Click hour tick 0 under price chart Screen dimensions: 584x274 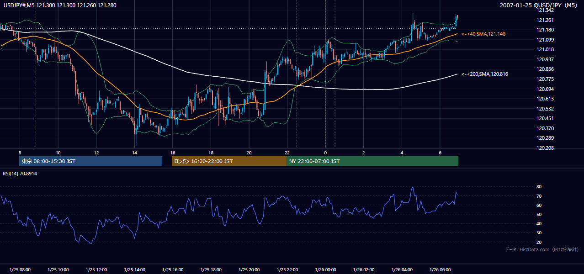[x=325, y=153]
